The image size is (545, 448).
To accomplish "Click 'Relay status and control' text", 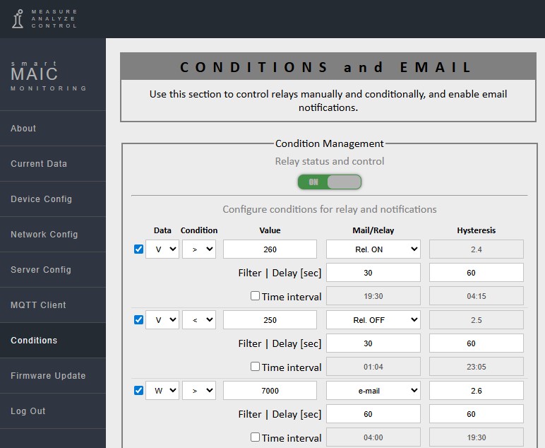I will click(x=330, y=161).
